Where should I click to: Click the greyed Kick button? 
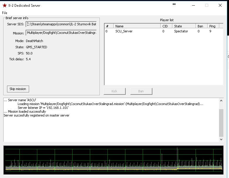point(114,91)
